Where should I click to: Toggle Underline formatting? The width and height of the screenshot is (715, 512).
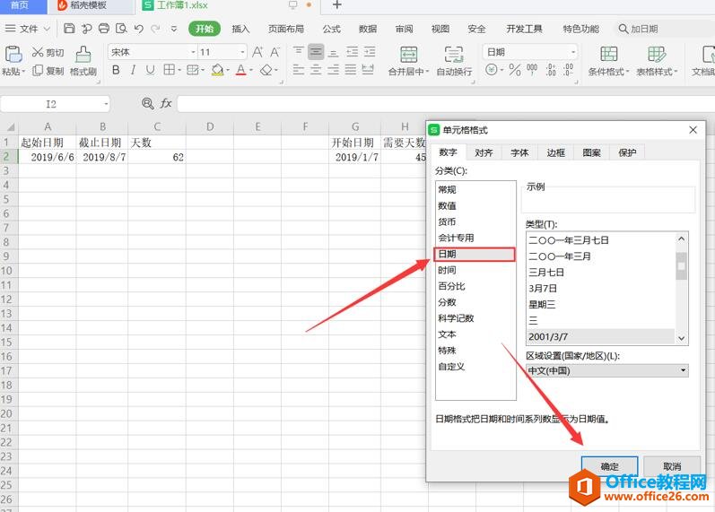pyautogui.click(x=150, y=70)
